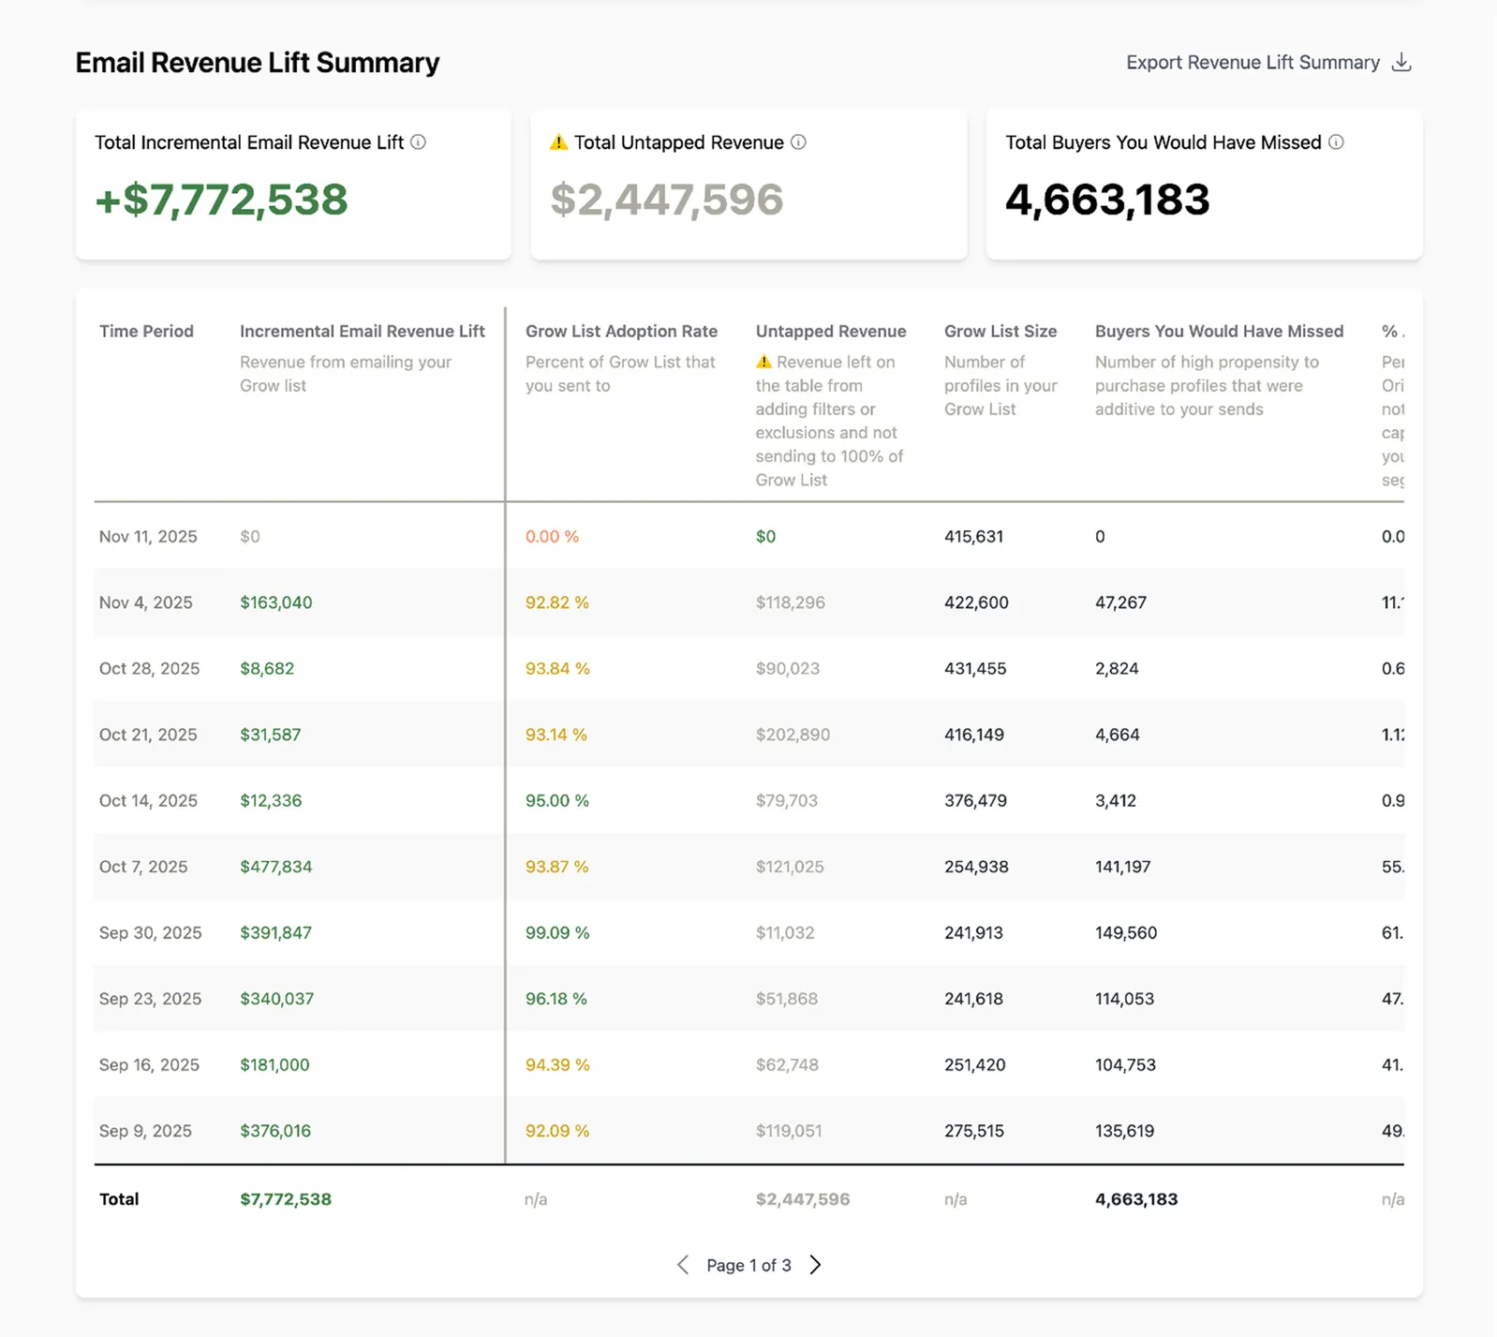Select the Sep 16, 2025 row date
The image size is (1497, 1337).
click(149, 1065)
